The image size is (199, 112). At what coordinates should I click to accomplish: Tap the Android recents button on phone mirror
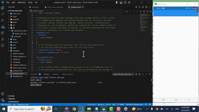164,100
